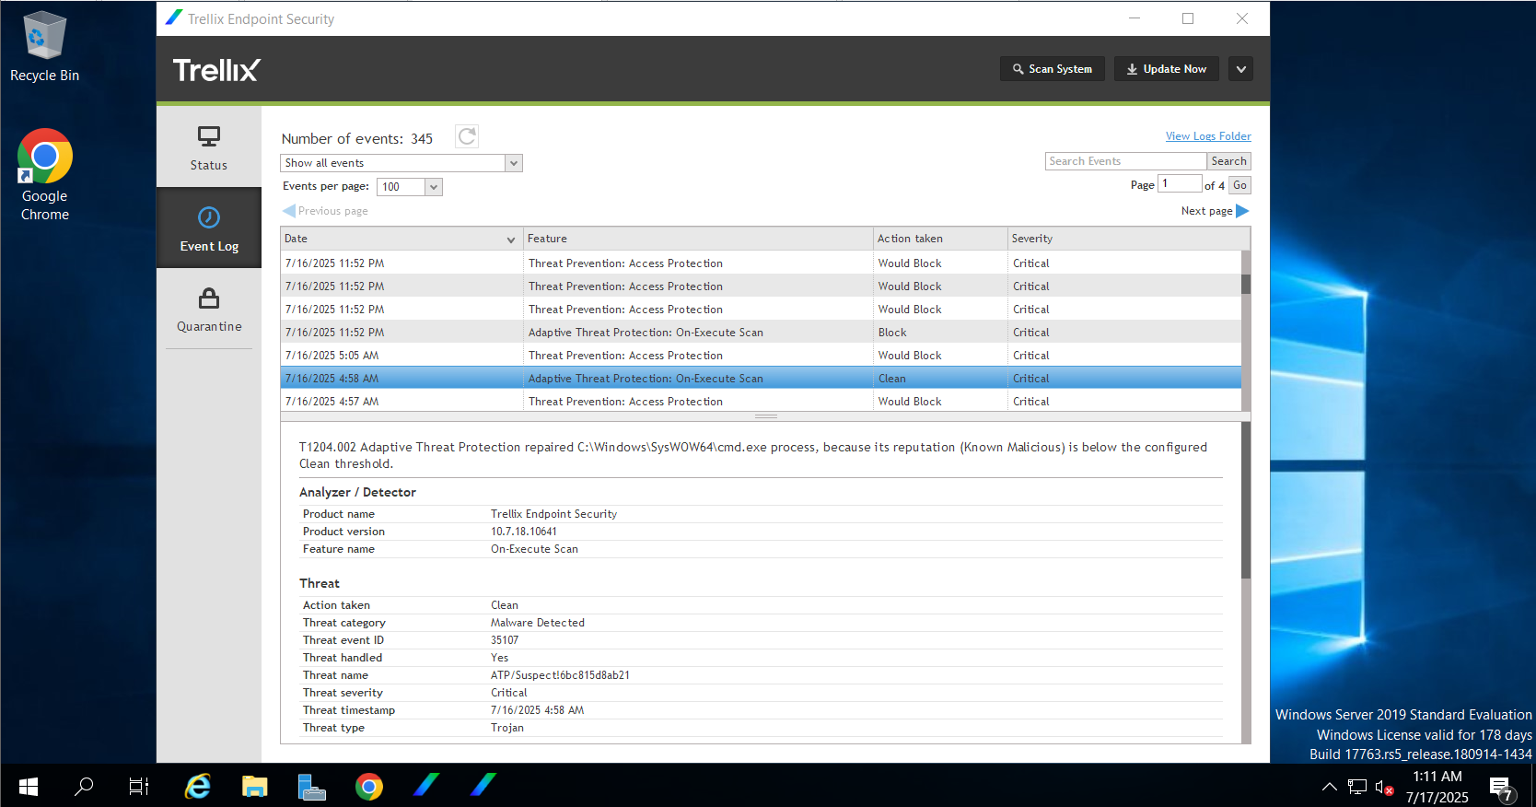Click the muted volume tray icon
Screen dimensions: 1536x807
pos(1384,787)
